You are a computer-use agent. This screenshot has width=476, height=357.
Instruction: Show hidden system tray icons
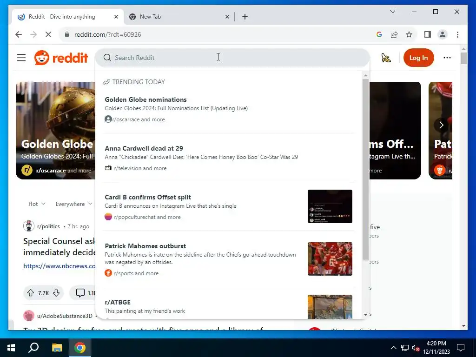(x=393, y=348)
